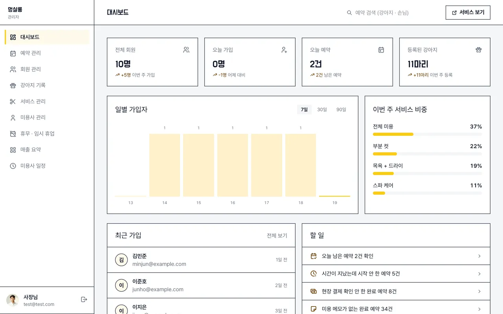Click the 11마리 value on dog card
The height and width of the screenshot is (314, 503).
tap(418, 64)
